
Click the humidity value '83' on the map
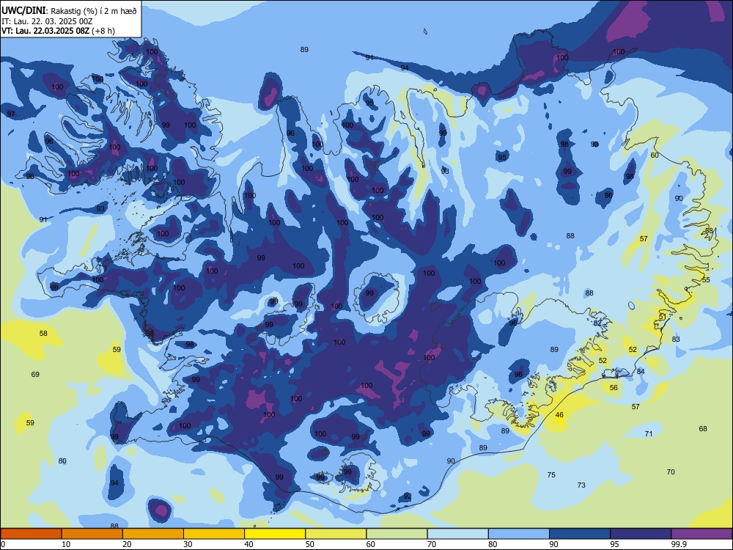(x=676, y=339)
